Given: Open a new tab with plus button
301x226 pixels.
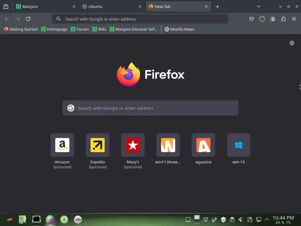Looking at the screenshot, I should coord(217,7).
